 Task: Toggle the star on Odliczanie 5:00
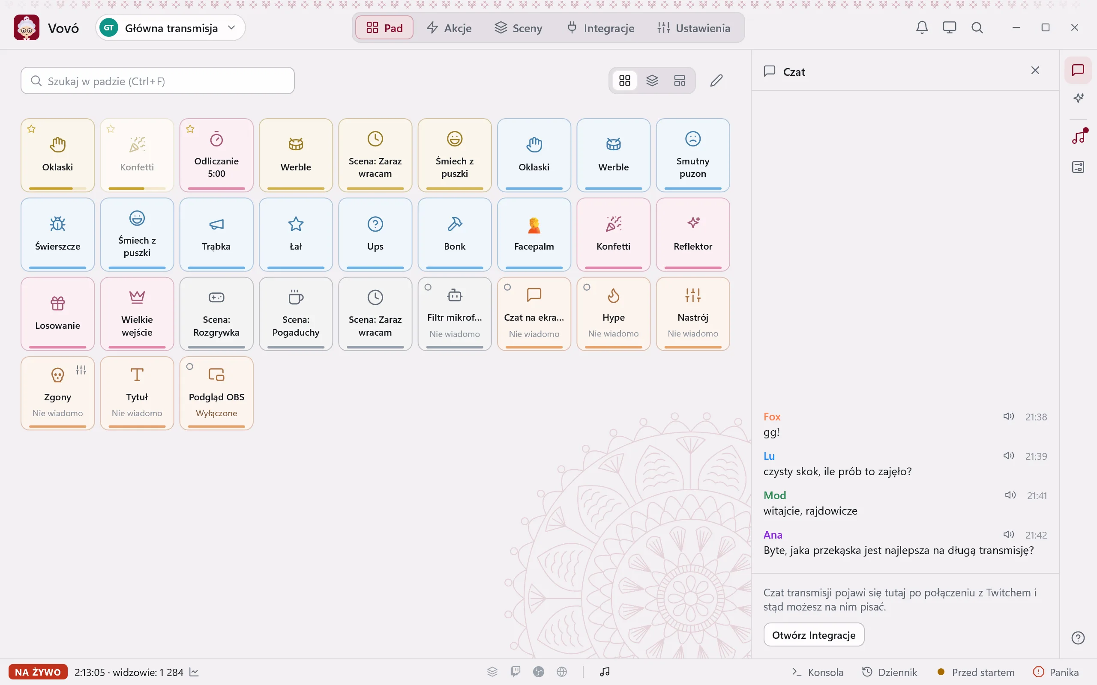(190, 129)
